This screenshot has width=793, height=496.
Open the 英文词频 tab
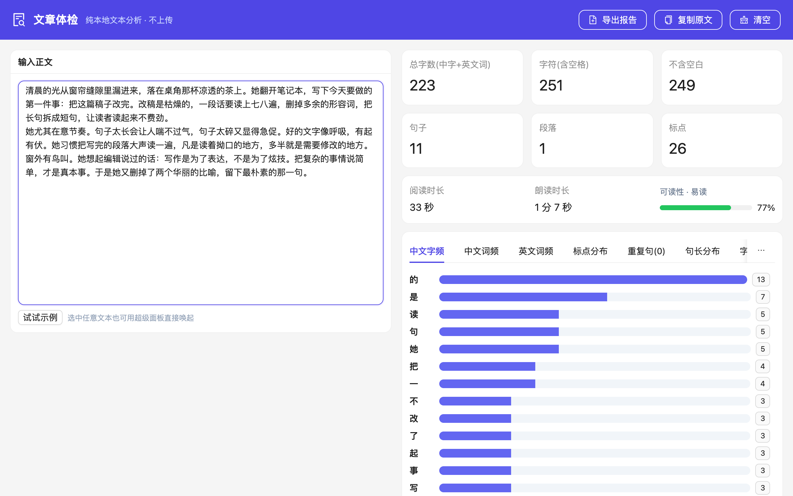pos(536,251)
